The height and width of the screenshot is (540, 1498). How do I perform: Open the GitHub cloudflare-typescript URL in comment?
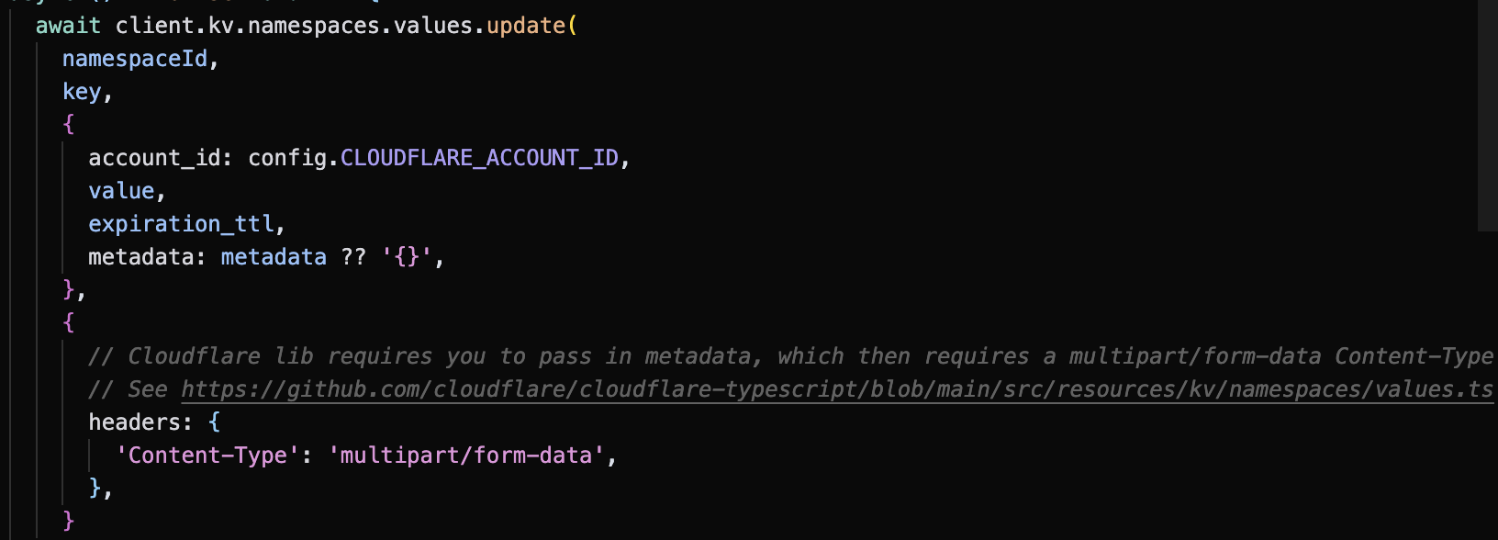(837, 389)
